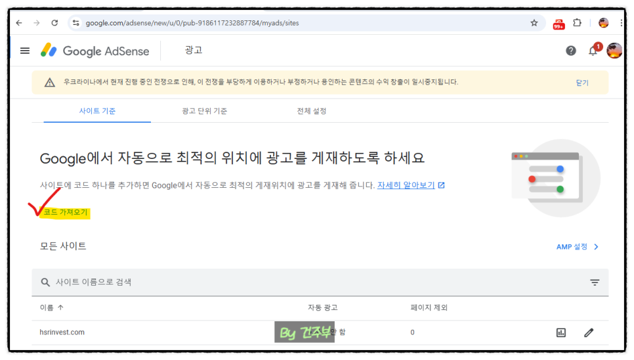
Task: Open the notifications bell with badge
Action: point(594,49)
